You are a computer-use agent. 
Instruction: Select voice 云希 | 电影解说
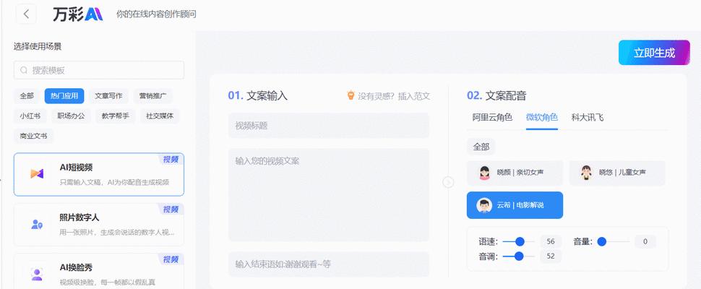515,205
